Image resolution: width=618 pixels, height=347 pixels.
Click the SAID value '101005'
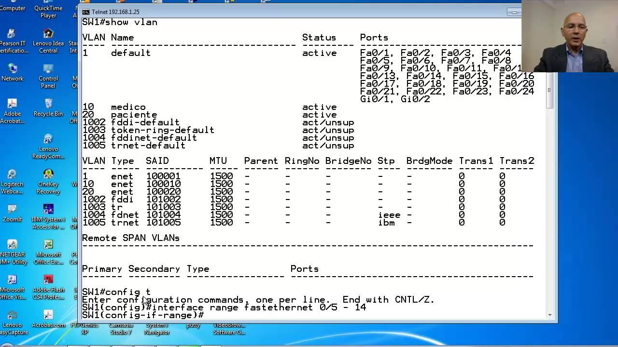pos(164,223)
